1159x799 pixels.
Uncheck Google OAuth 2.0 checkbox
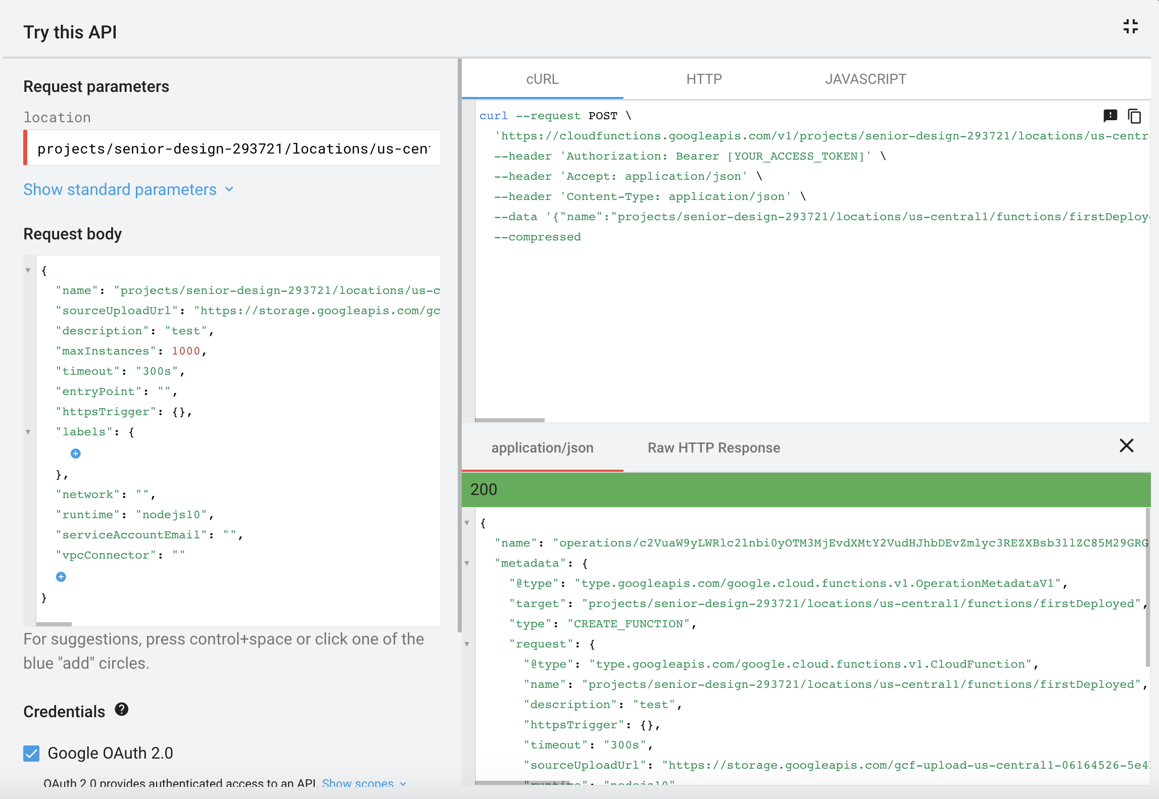click(31, 753)
